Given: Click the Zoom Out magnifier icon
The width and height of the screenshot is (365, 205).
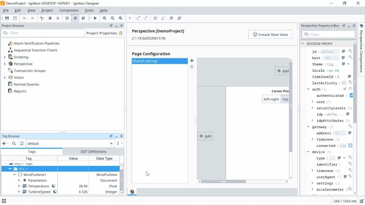Looking at the screenshot, I should click(113, 18).
